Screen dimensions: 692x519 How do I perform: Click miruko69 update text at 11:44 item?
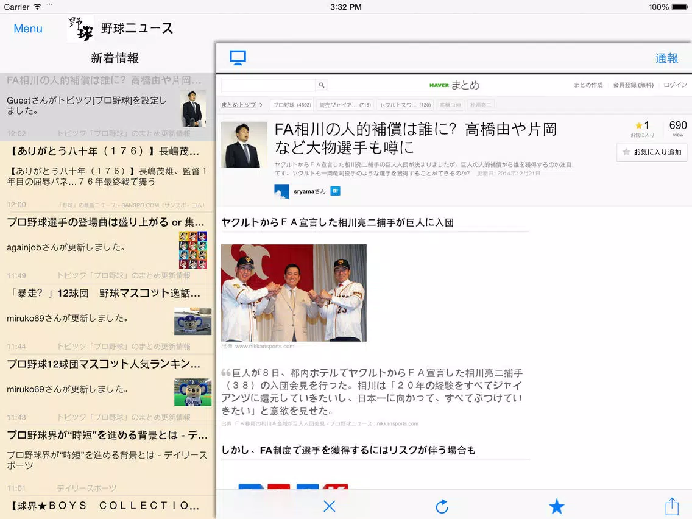coord(67,318)
